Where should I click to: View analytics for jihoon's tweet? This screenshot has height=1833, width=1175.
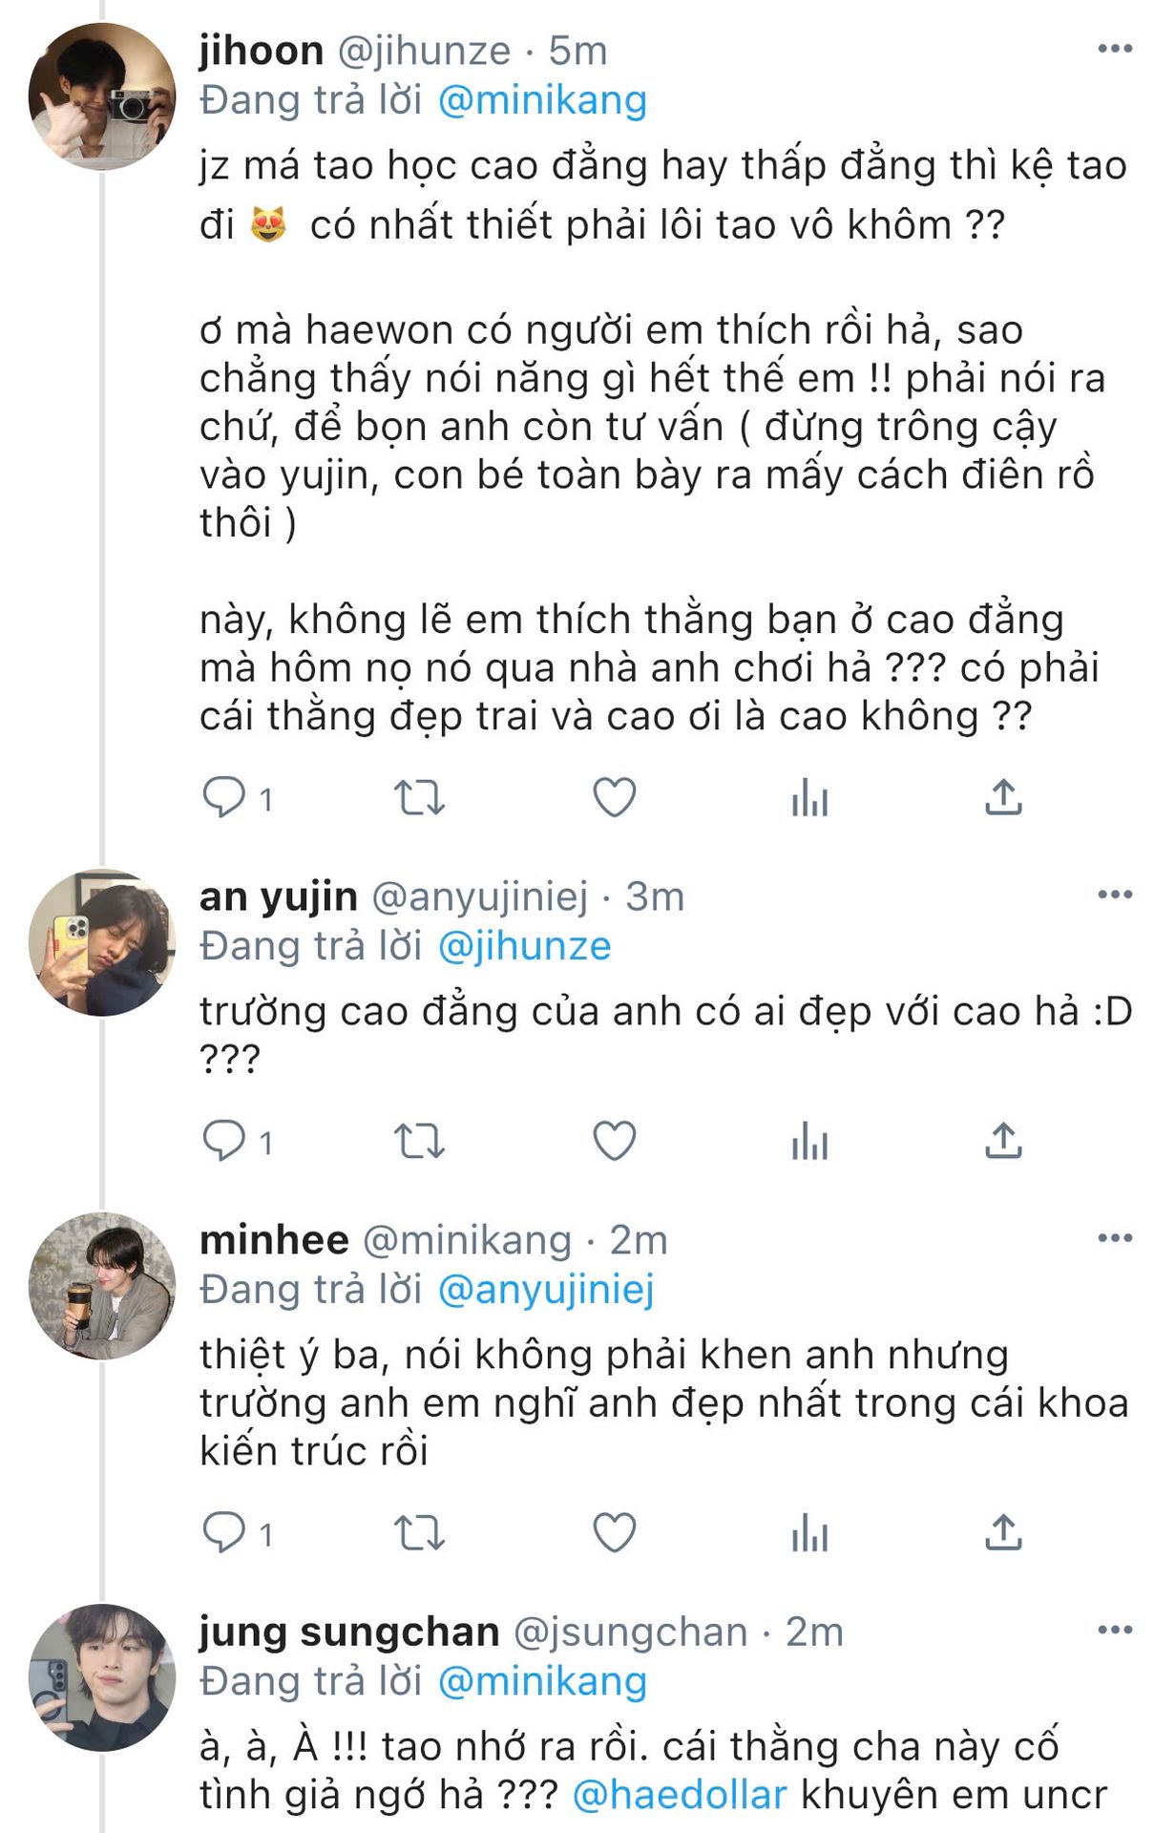click(809, 797)
